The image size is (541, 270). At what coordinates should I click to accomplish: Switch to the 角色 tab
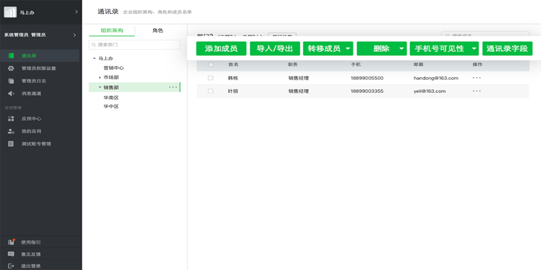pyautogui.click(x=158, y=31)
